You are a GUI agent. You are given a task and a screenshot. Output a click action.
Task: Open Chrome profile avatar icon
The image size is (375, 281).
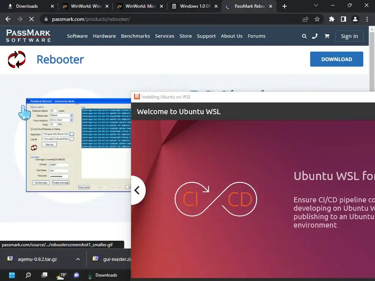tap(355, 19)
